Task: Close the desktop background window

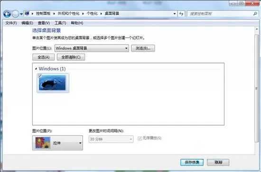Action: 252,3
